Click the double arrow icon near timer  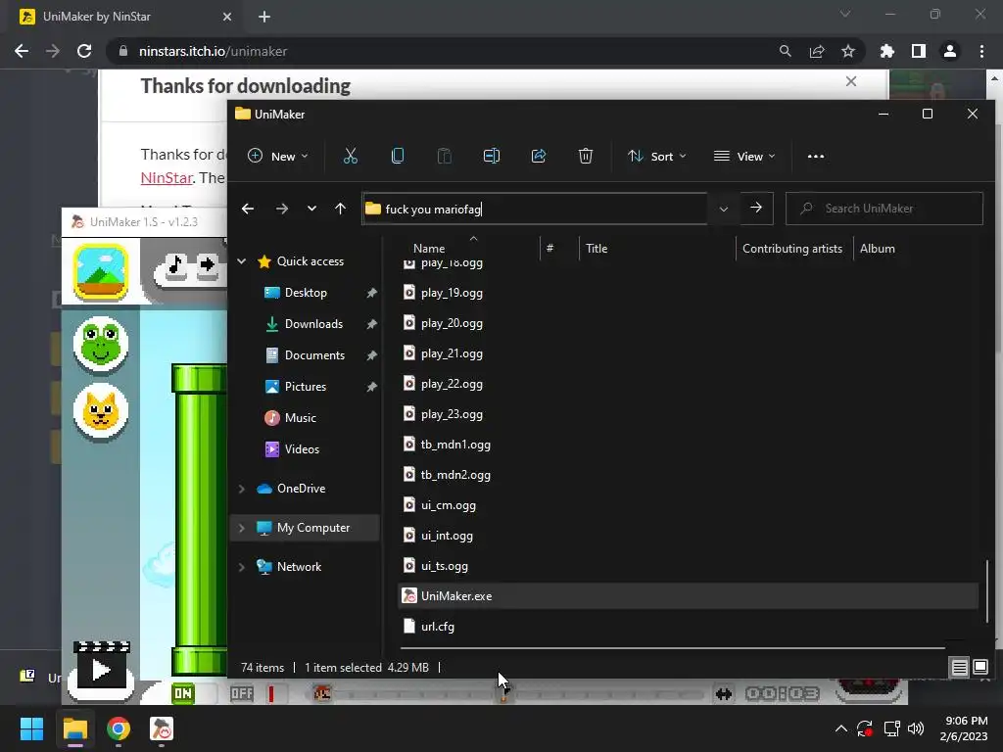[x=724, y=694]
